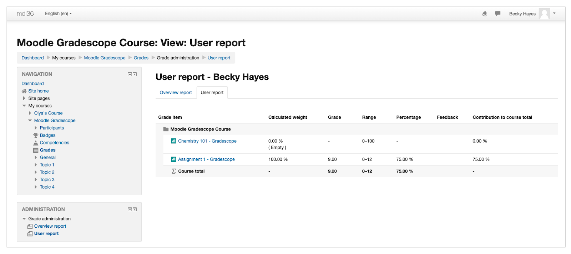
Task: Click Dashboard in the breadcrumb
Action: 32,58
